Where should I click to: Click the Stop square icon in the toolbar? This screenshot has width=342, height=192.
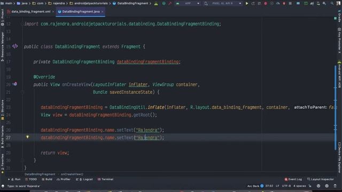point(290,4)
